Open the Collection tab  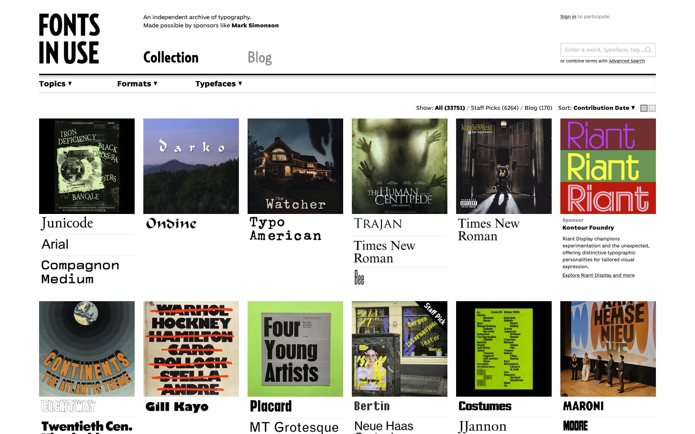click(171, 57)
